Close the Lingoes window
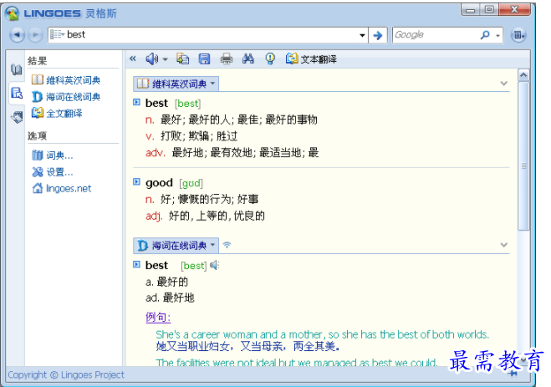 [x=514, y=10]
